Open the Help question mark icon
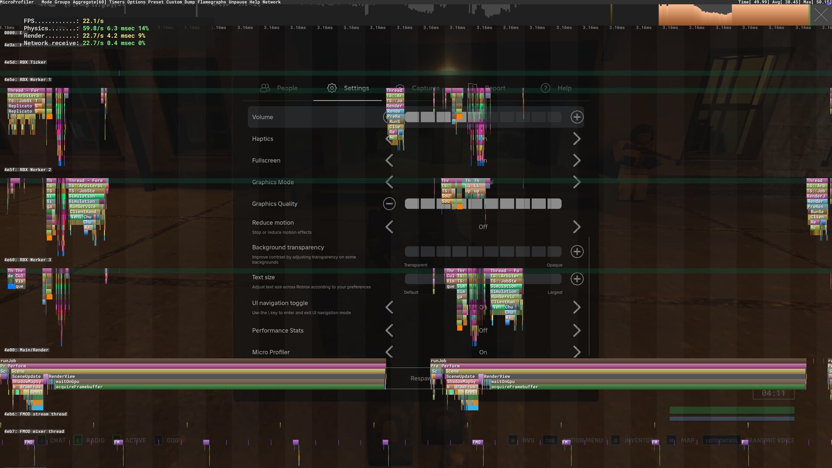This screenshot has width=832, height=468. coord(545,88)
